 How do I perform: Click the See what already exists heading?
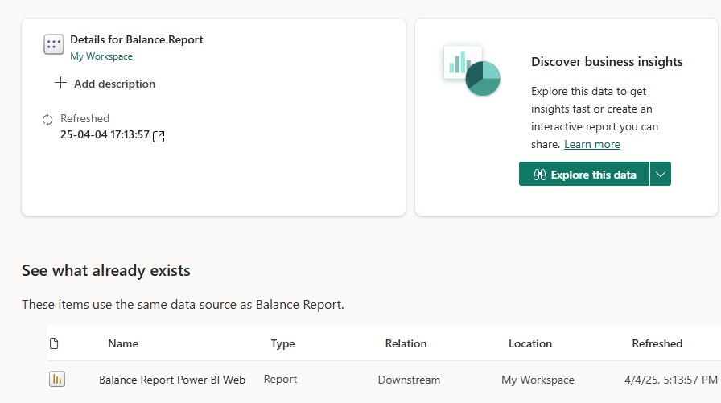pyautogui.click(x=105, y=270)
